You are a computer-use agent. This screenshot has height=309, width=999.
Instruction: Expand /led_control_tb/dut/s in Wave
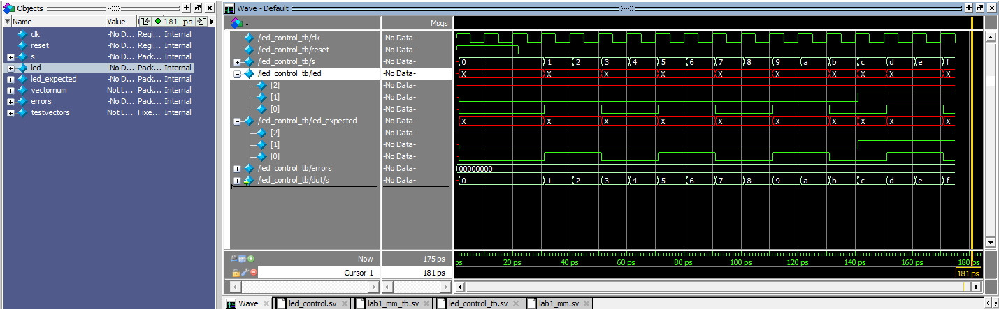click(237, 181)
